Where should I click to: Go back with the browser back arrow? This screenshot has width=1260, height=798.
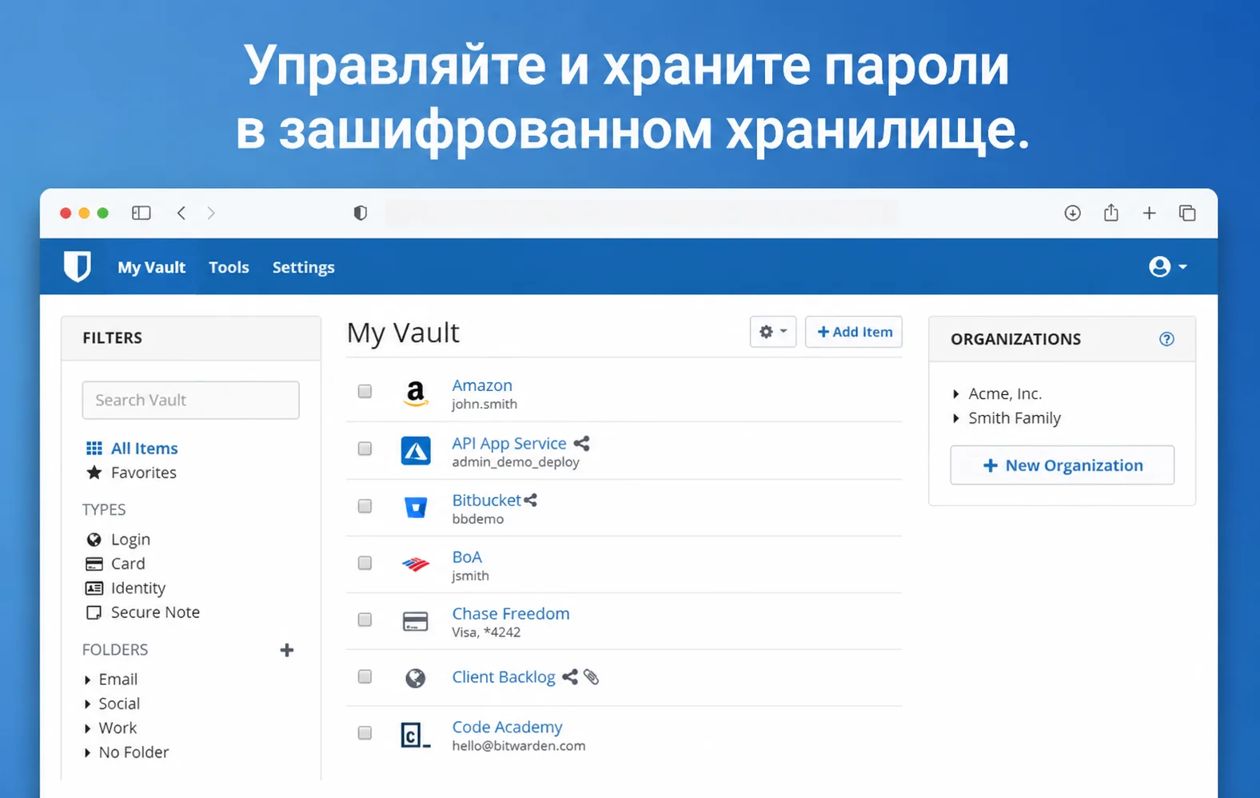click(x=181, y=213)
